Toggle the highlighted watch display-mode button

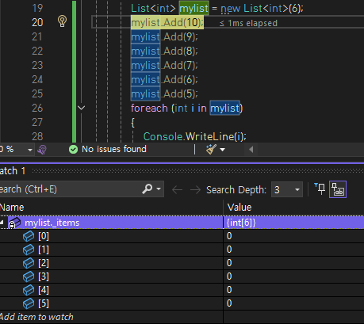(x=338, y=189)
